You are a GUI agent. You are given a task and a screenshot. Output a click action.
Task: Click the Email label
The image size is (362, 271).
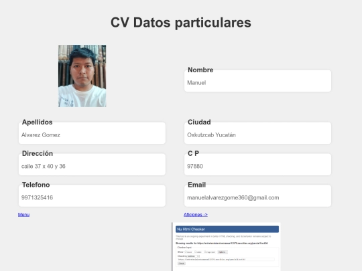pyautogui.click(x=196, y=185)
